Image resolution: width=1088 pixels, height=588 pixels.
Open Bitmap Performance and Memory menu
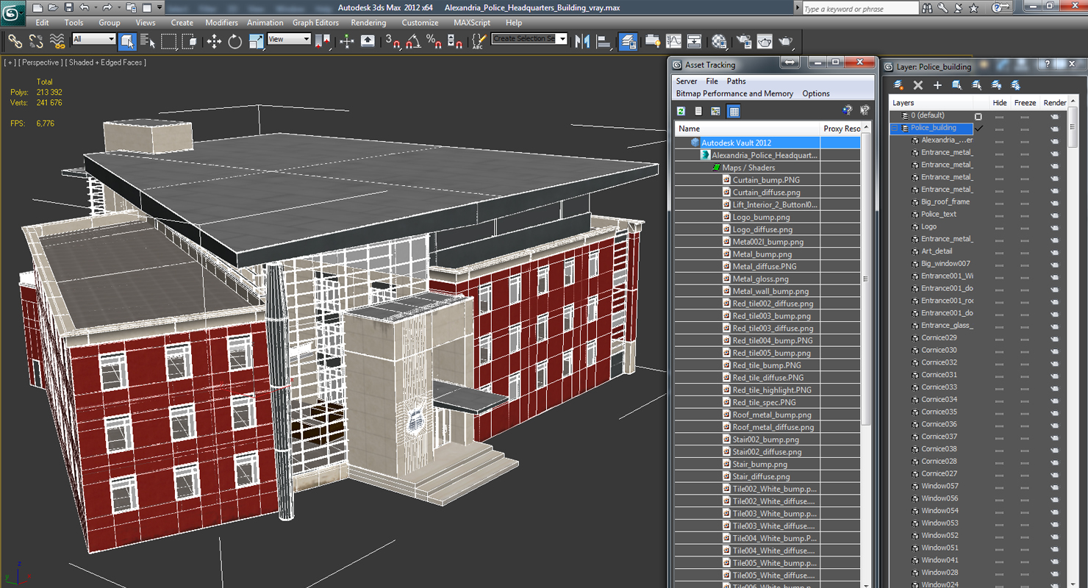coord(734,94)
